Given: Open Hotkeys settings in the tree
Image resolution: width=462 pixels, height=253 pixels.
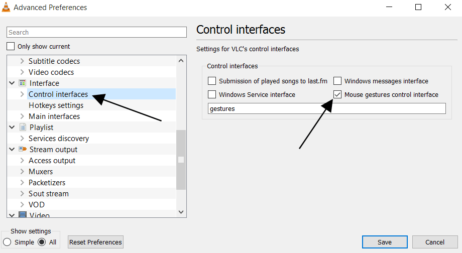Looking at the screenshot, I should (x=56, y=105).
